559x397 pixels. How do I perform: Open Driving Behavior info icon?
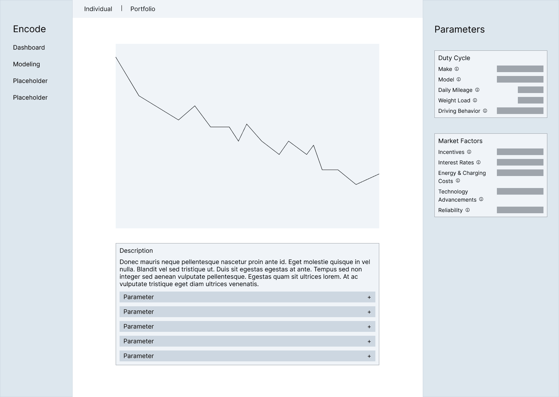(485, 111)
